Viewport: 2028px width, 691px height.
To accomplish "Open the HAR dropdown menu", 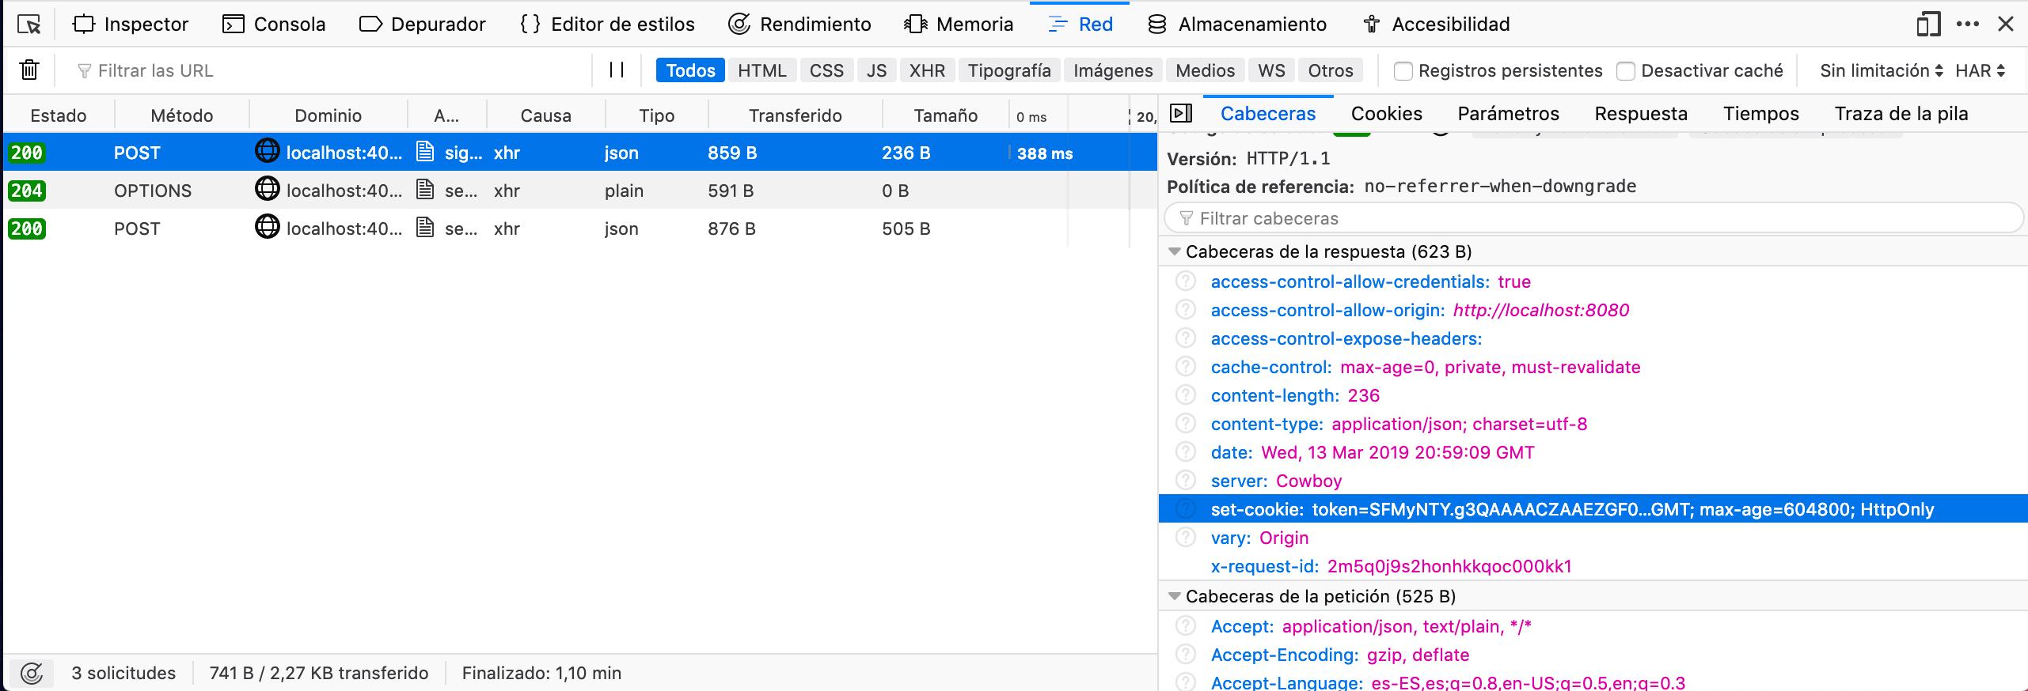I will point(1980,70).
